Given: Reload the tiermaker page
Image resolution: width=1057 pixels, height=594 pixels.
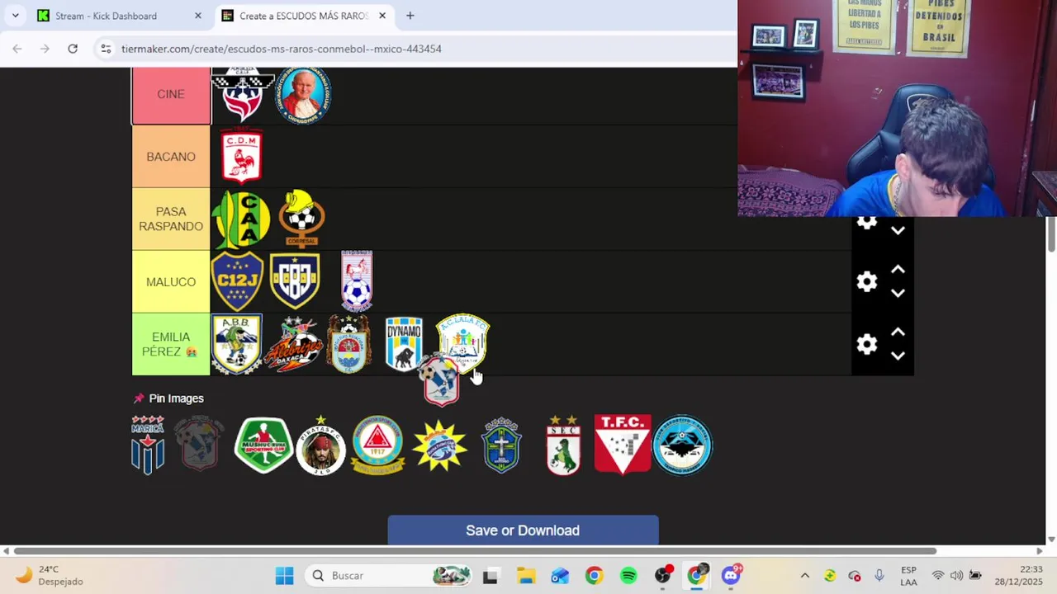Looking at the screenshot, I should (x=73, y=49).
